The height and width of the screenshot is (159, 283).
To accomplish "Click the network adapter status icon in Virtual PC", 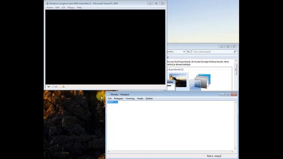I will click(63, 87).
